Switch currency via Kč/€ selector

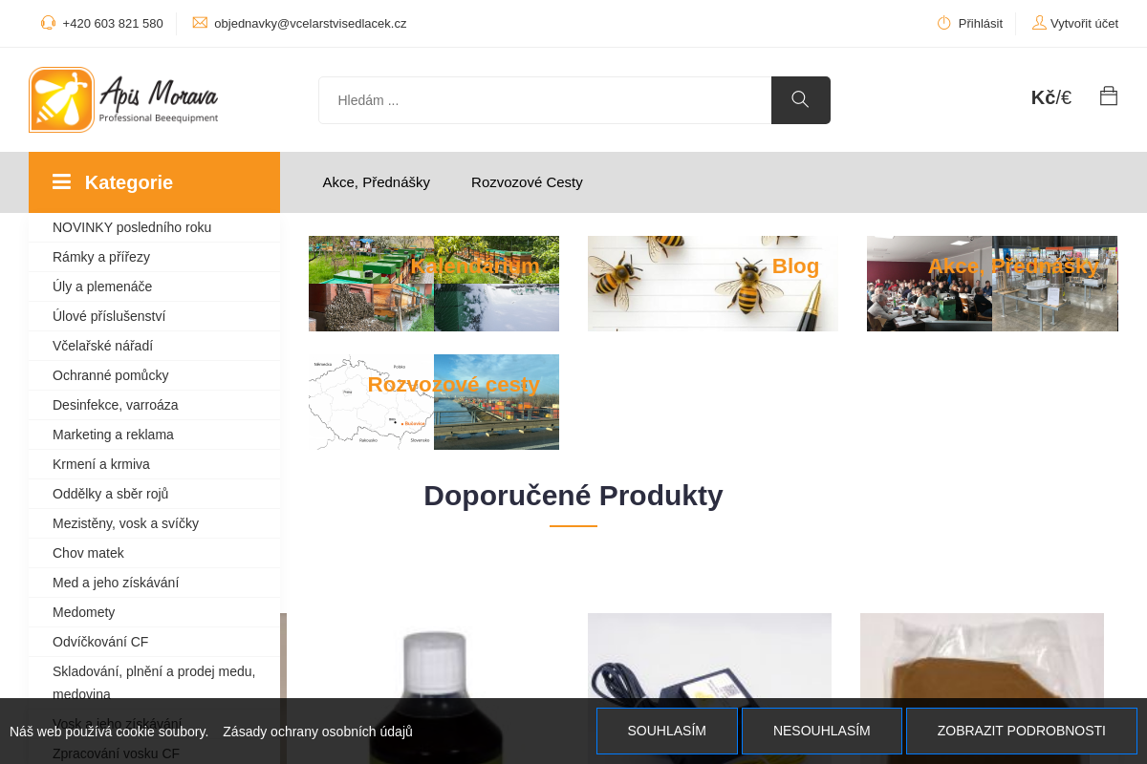pyautogui.click(x=1050, y=97)
